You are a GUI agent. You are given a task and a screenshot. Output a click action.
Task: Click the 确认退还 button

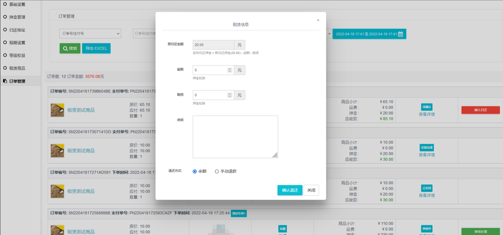click(290, 190)
